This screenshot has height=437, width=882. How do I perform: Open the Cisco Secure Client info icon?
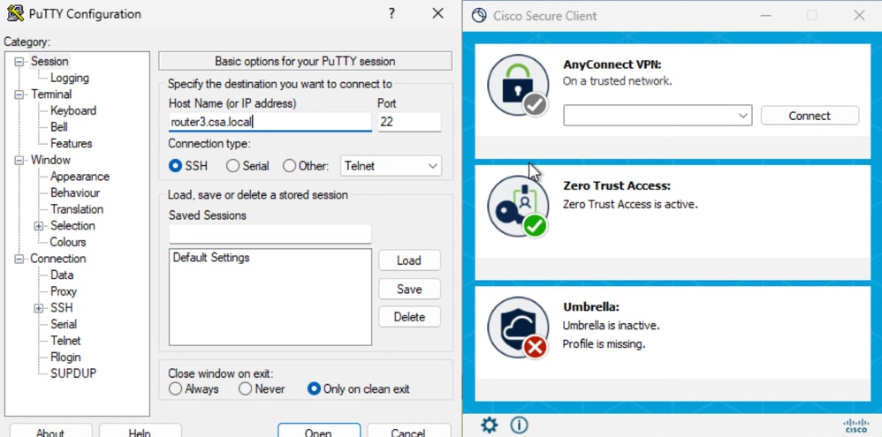(x=518, y=425)
